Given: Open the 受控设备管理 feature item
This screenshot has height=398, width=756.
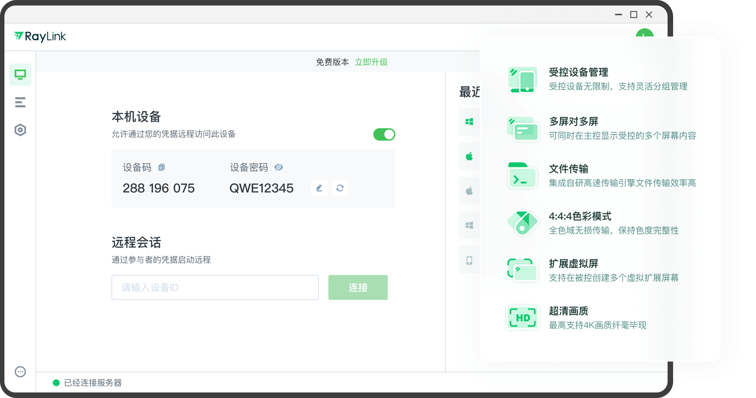Looking at the screenshot, I should click(x=578, y=73).
